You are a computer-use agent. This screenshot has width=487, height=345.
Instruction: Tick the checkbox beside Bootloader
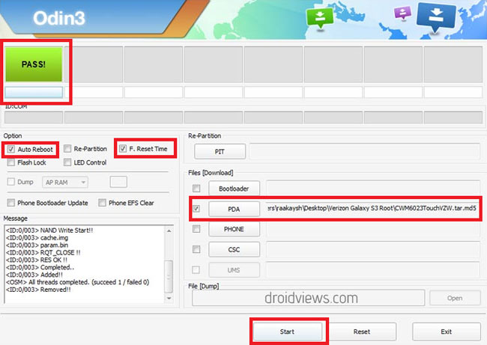pos(196,189)
